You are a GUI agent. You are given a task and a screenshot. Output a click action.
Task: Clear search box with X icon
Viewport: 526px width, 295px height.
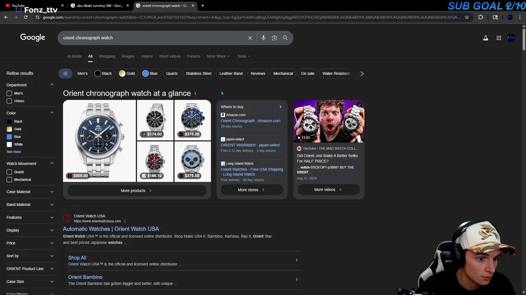coord(250,38)
